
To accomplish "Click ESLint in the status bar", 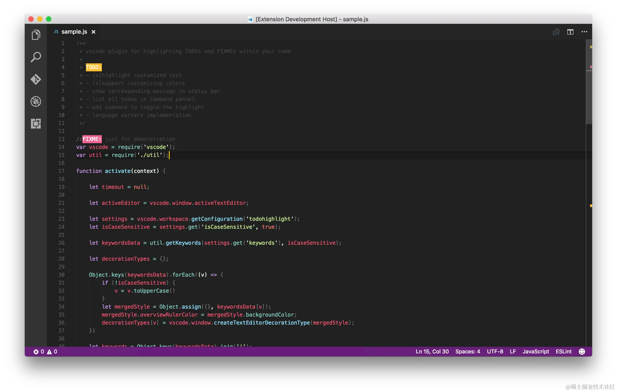I will pyautogui.click(x=564, y=352).
